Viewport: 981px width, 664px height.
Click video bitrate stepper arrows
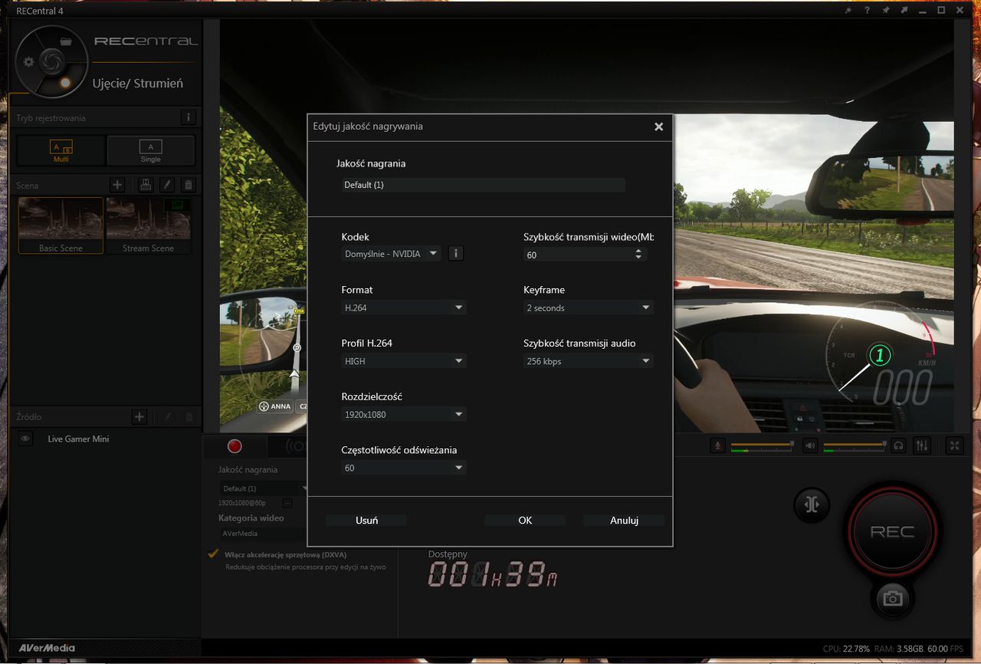[639, 254]
